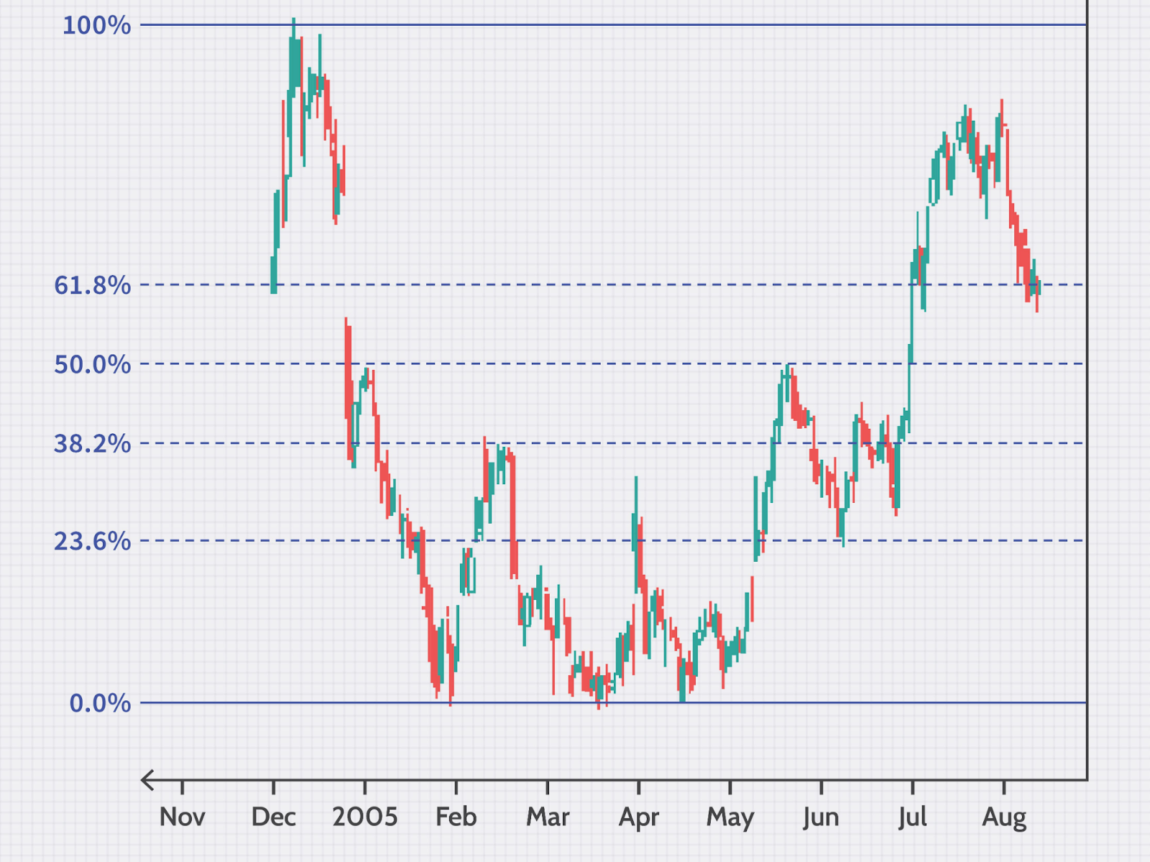Select the 50.0% retracement level label

click(x=92, y=365)
